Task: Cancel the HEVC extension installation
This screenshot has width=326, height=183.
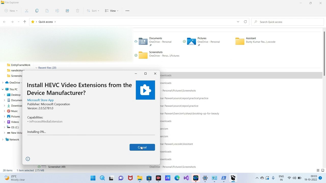Action: [x=142, y=147]
